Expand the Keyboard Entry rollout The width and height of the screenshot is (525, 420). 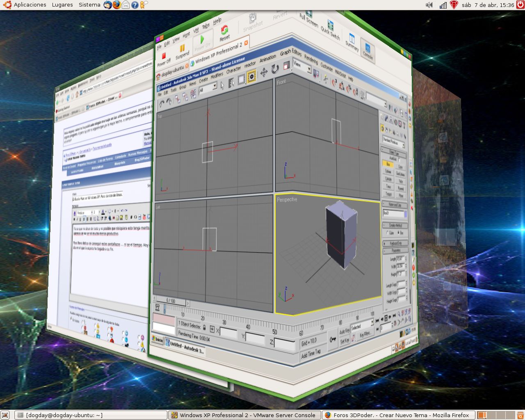(395, 243)
